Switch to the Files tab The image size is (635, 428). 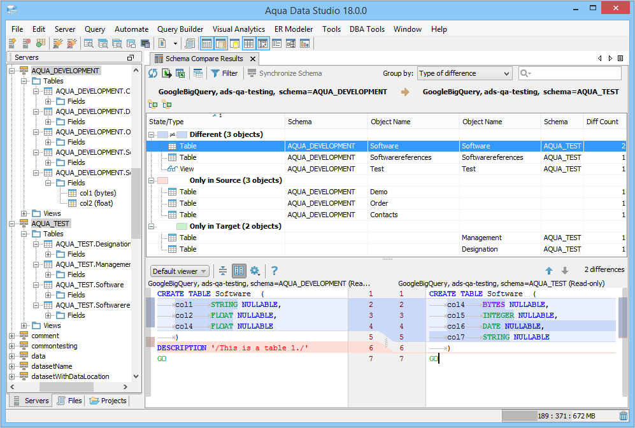pos(69,401)
